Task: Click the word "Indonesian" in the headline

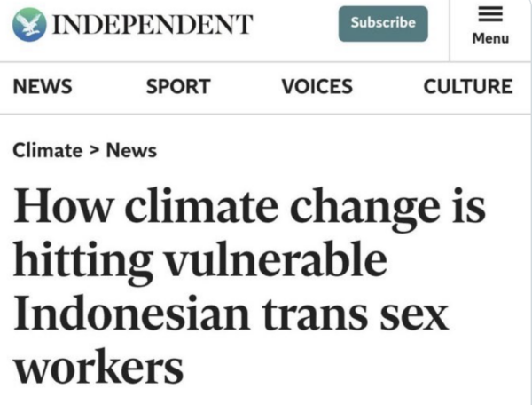Action: tap(123, 314)
